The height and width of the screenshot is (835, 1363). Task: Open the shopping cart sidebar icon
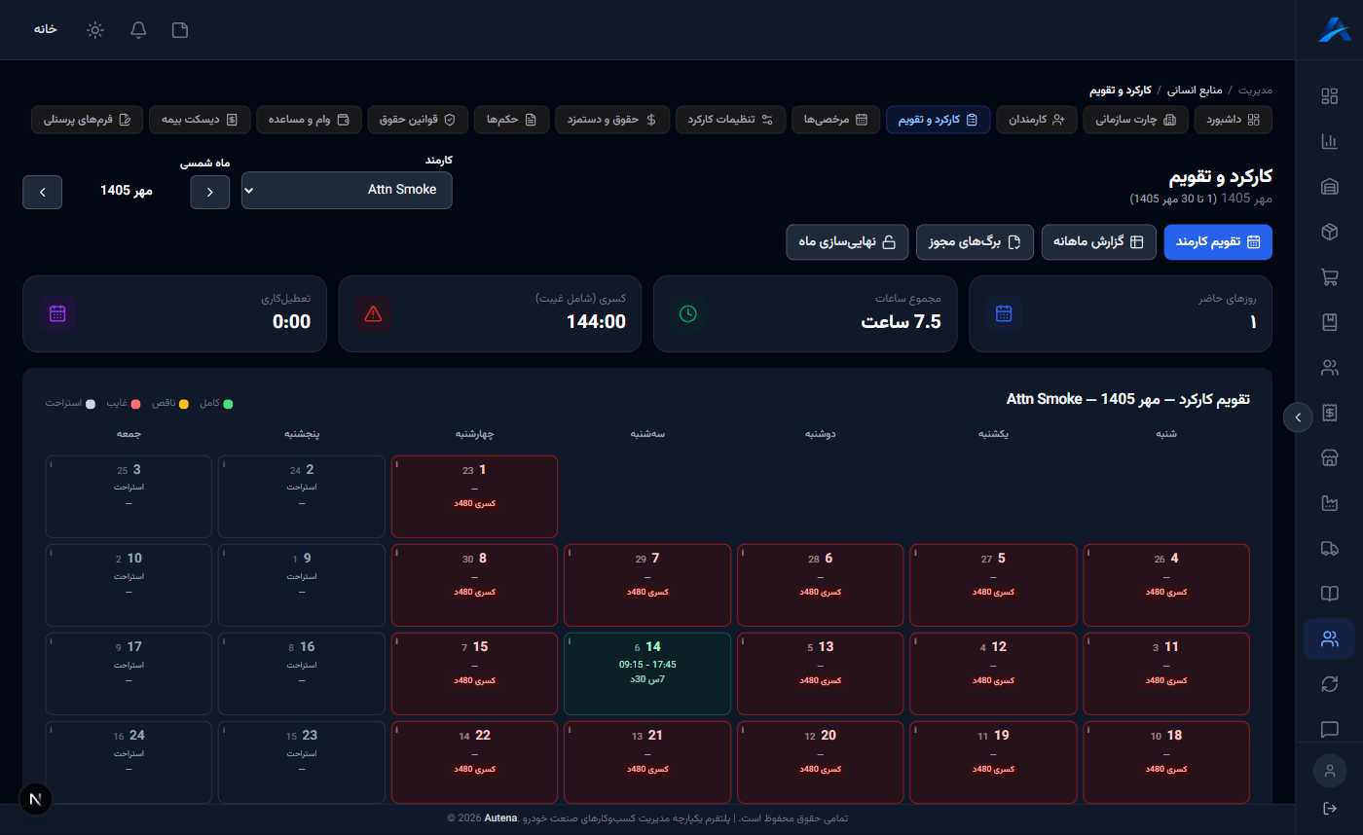(1329, 277)
